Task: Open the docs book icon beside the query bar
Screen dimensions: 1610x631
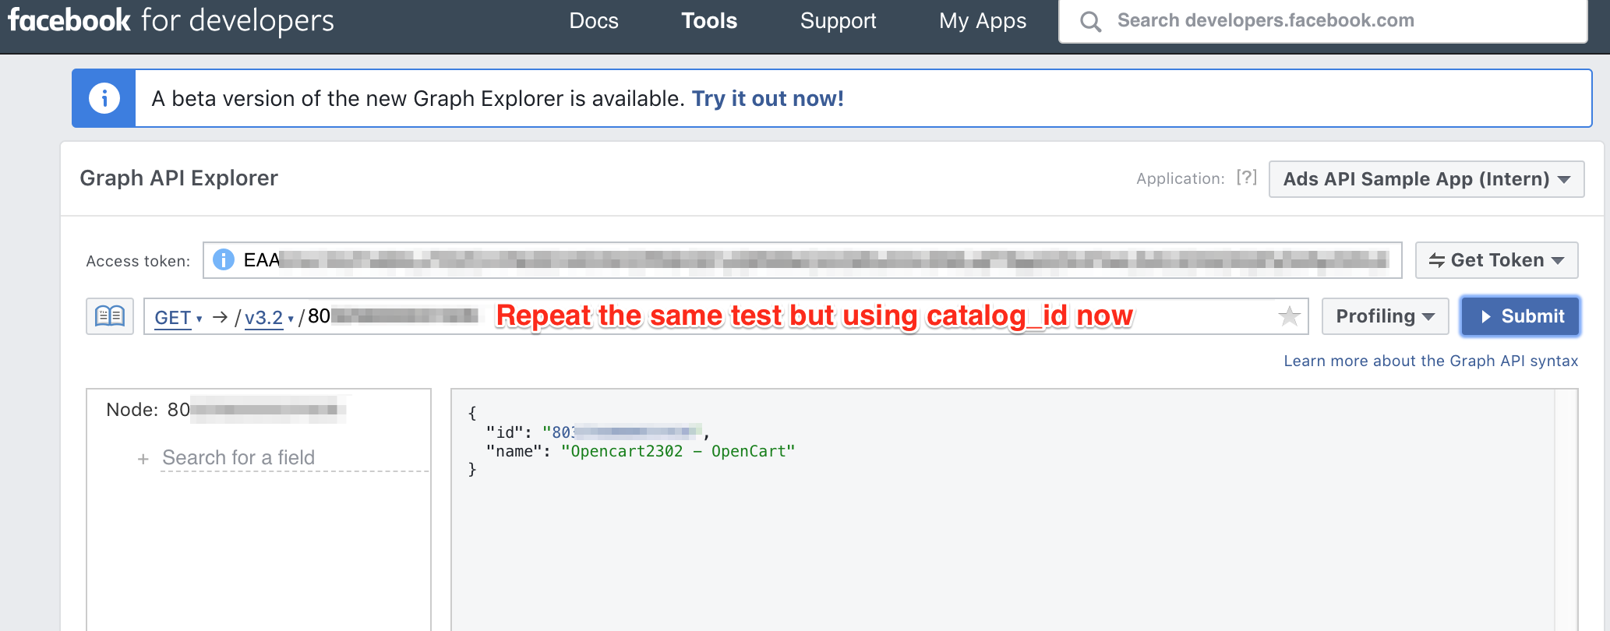Action: click(110, 316)
